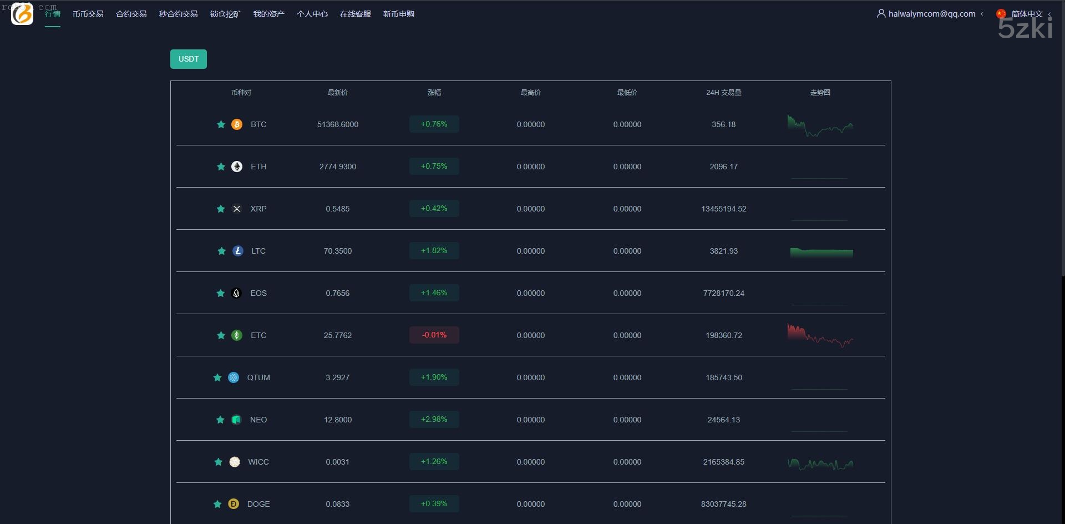Image resolution: width=1065 pixels, height=524 pixels.
Task: Click the Ethereum coin icon
Action: pos(237,167)
